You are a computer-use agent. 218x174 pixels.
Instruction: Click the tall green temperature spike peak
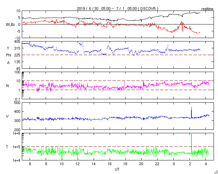(x=191, y=135)
